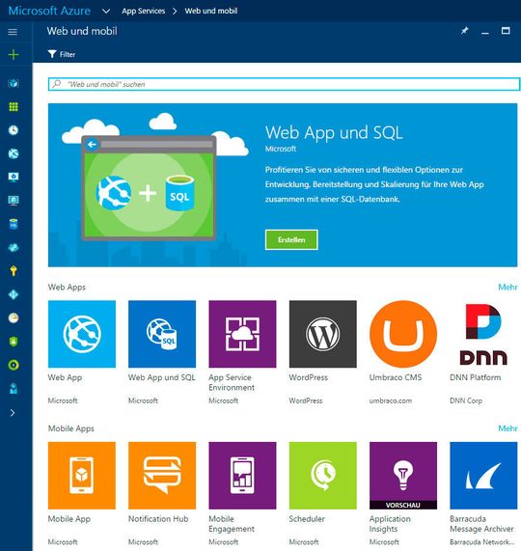Click the Notification Hub label text
The image size is (521, 551).
tap(158, 518)
